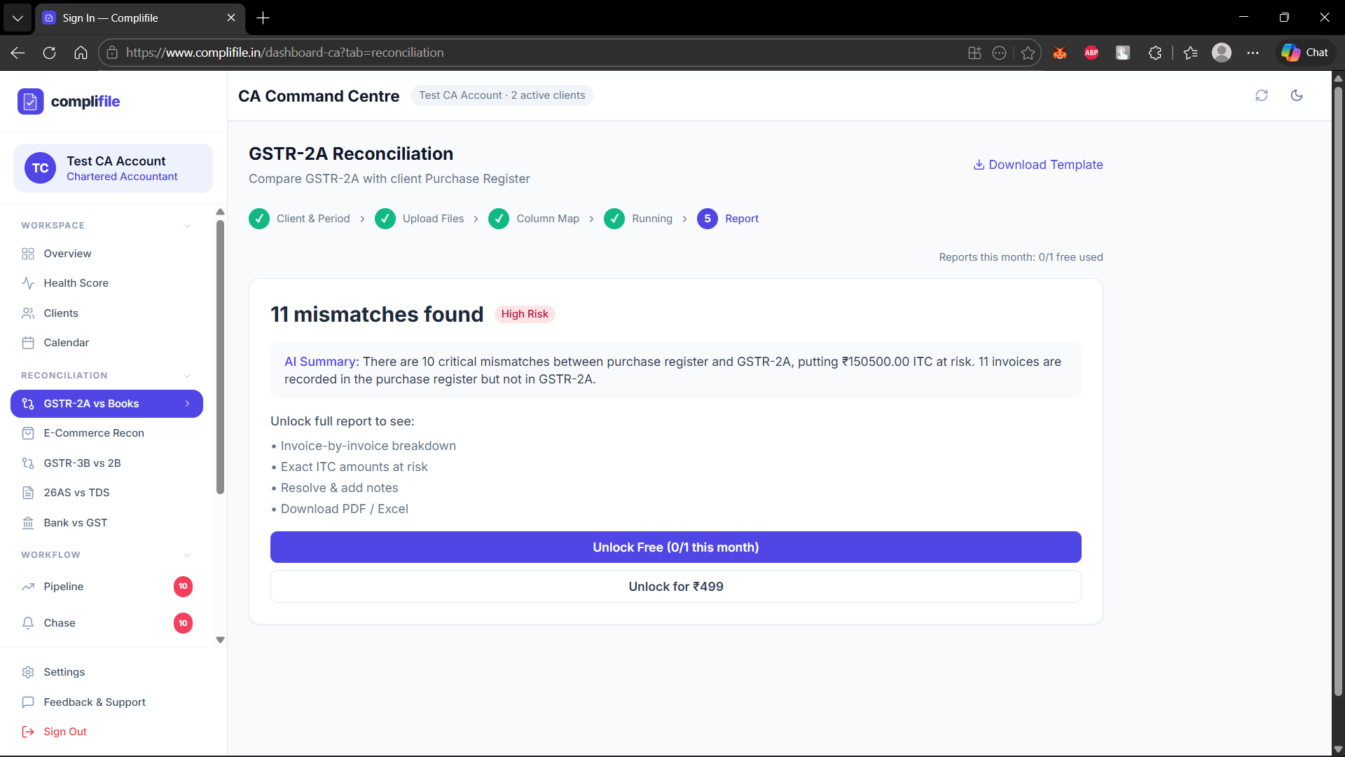Click the Sign Out arrow icon
This screenshot has width=1345, height=757.
tap(28, 732)
